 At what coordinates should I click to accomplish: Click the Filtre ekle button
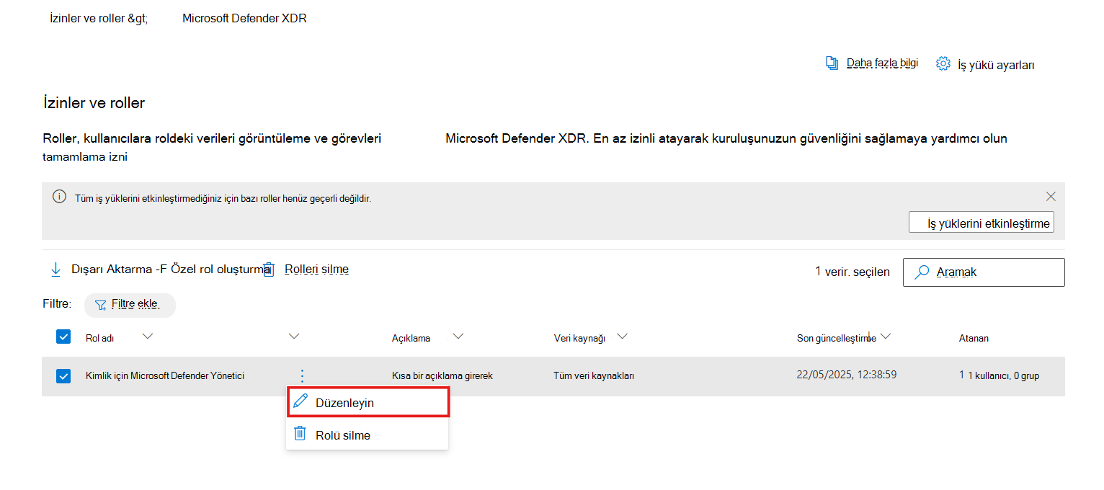[x=130, y=306]
